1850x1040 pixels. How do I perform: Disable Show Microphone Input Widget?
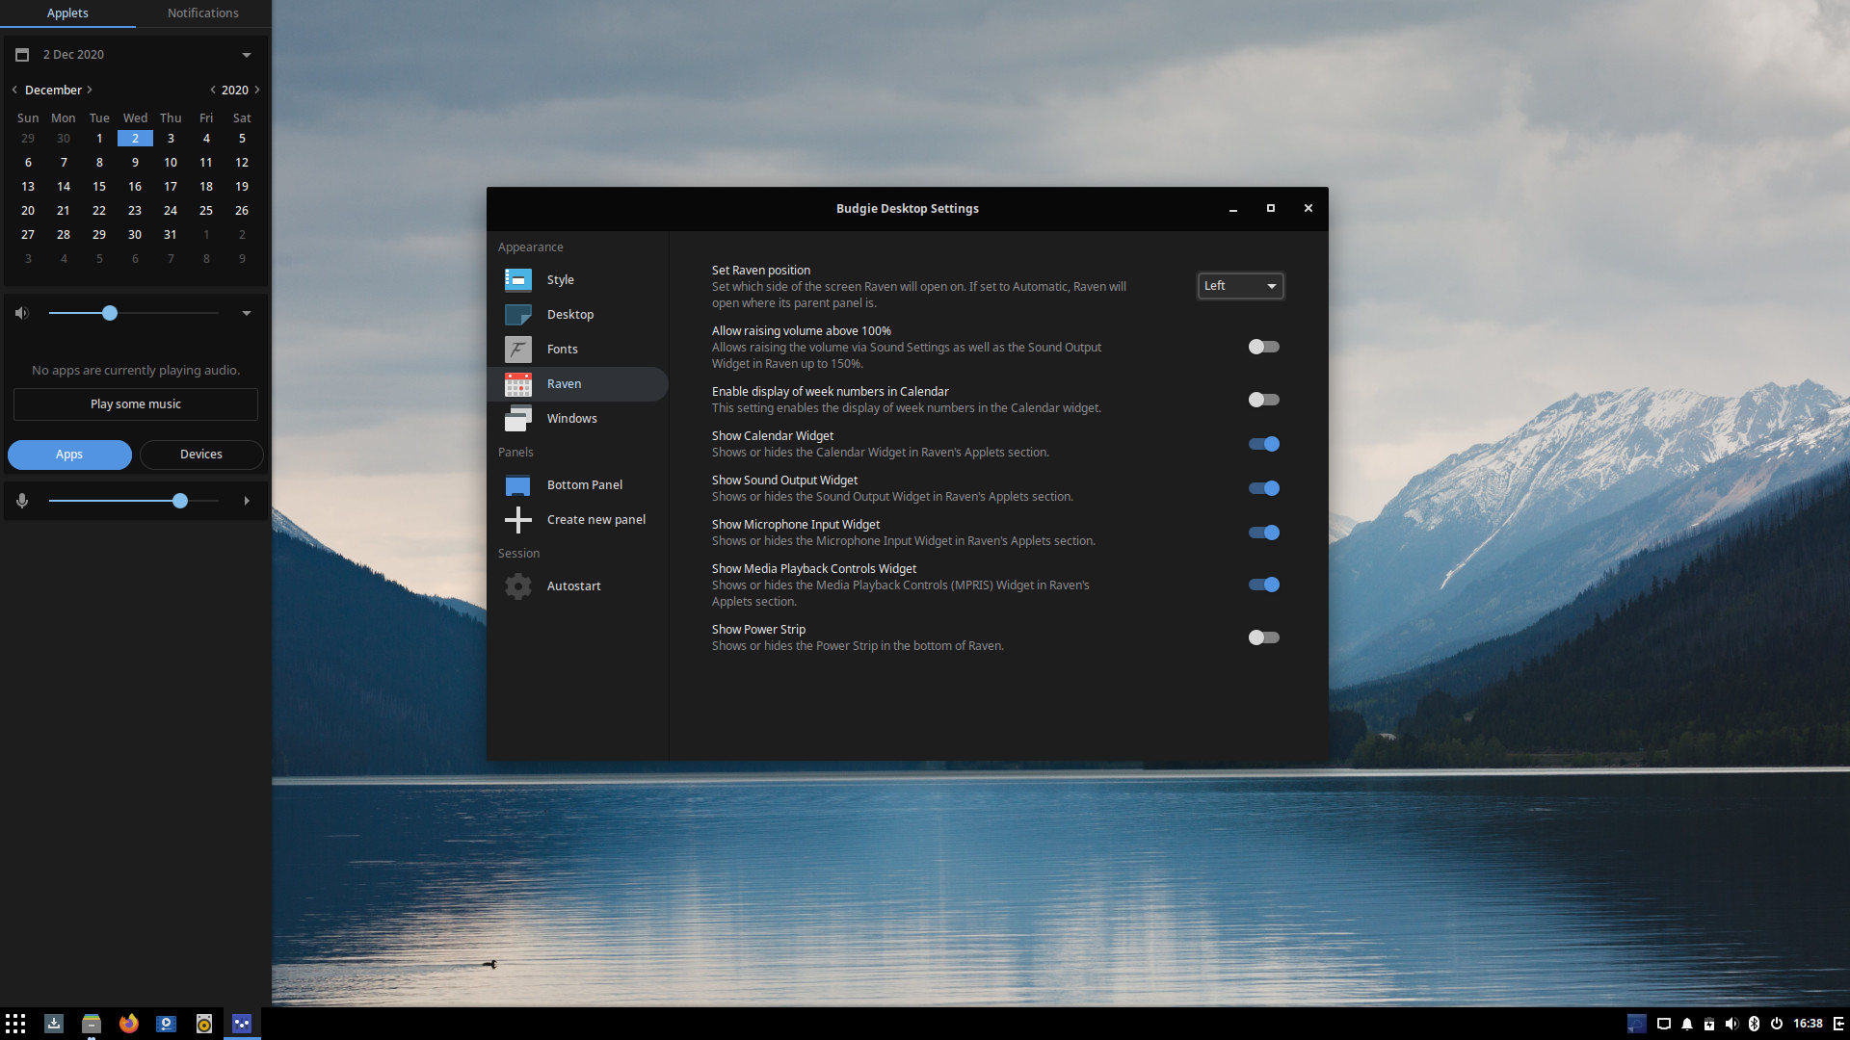click(x=1263, y=531)
